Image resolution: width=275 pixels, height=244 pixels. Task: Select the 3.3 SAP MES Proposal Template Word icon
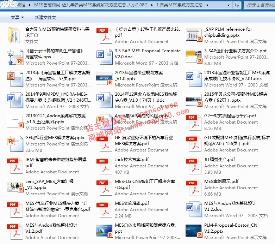[105, 57]
